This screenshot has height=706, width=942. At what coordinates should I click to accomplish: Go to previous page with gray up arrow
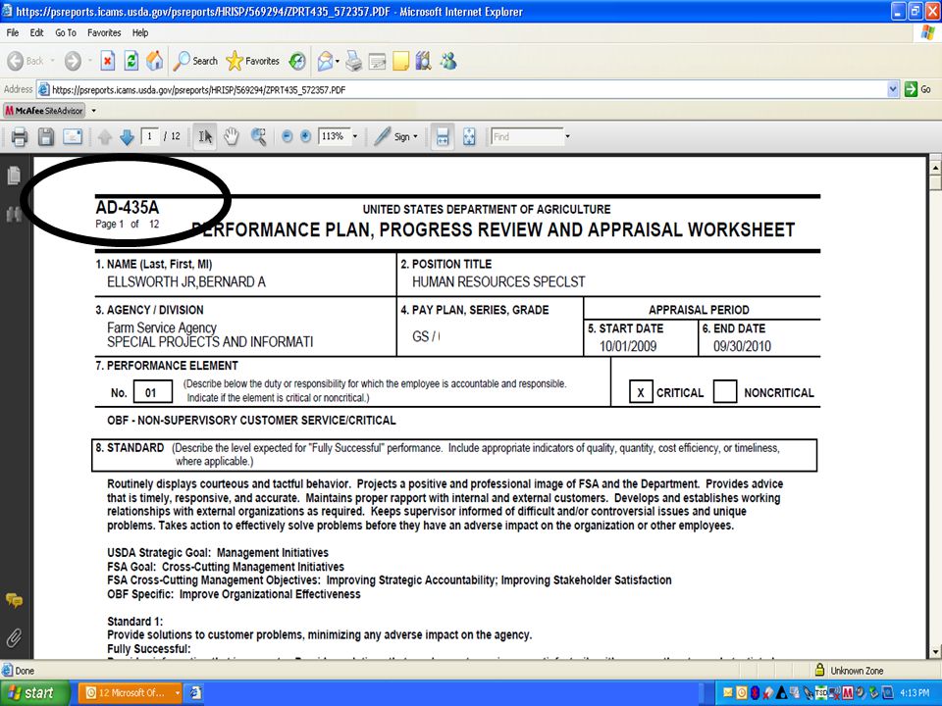105,137
